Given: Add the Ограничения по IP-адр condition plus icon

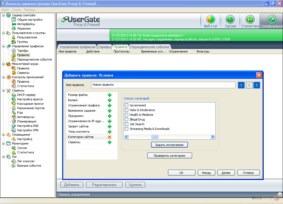Looking at the screenshot, I should pyautogui.click(x=109, y=121).
